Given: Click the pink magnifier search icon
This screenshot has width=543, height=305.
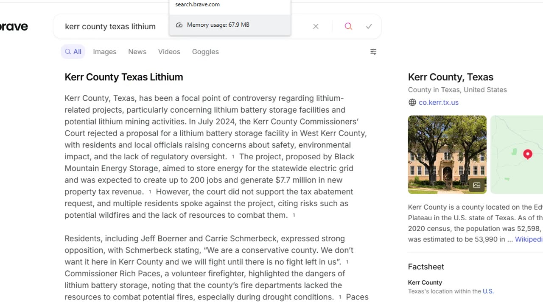Looking at the screenshot, I should 348,26.
